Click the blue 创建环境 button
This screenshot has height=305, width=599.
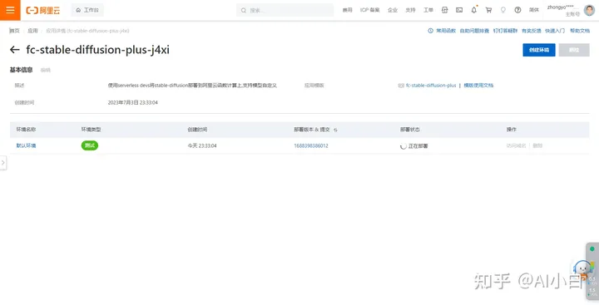pos(539,50)
